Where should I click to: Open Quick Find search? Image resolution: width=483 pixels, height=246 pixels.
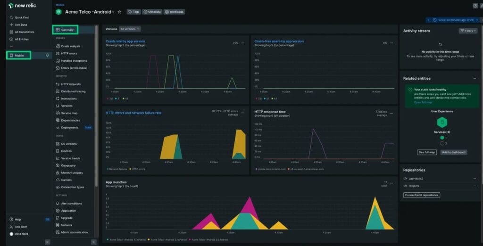(19, 17)
